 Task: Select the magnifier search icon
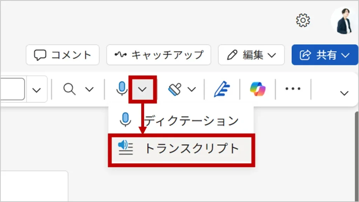69,89
